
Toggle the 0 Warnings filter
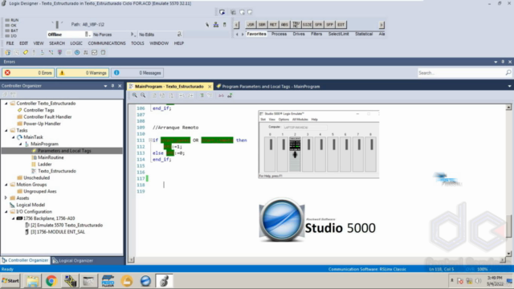click(x=83, y=73)
